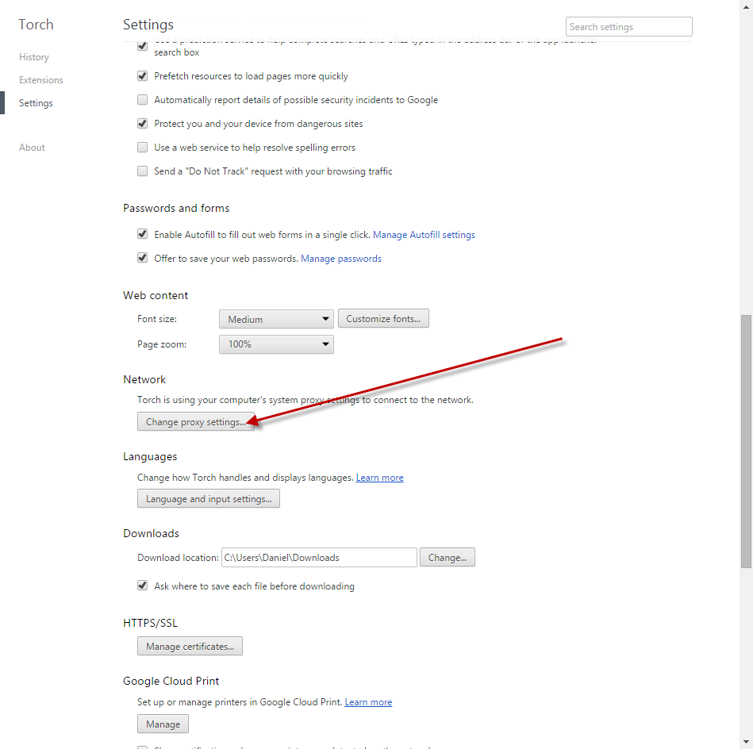Screen dimensions: 753x749
Task: Click 'Change...' next to Download location
Action: [447, 557]
